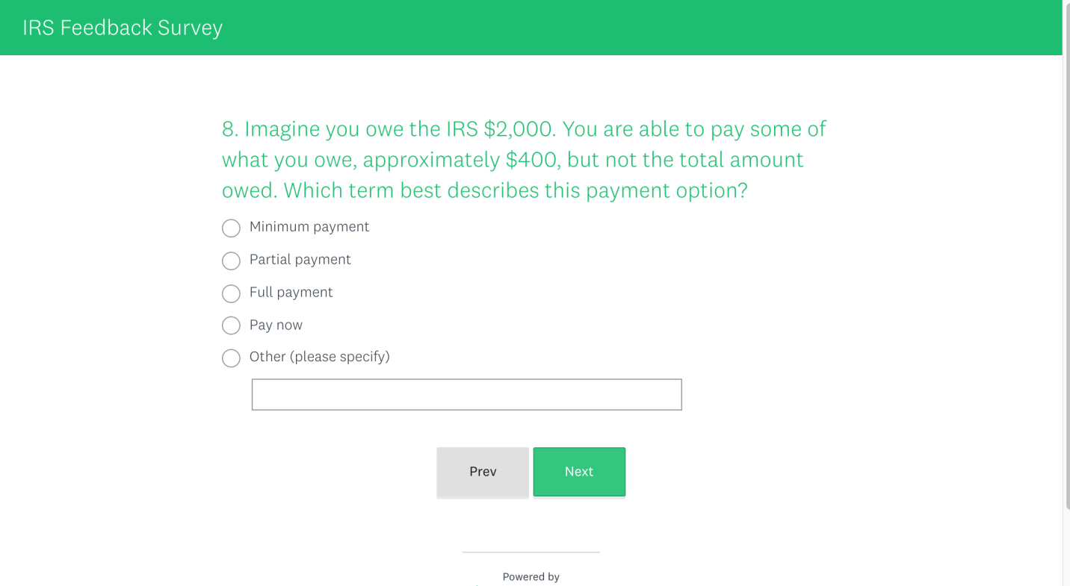Viewport: 1070px width, 586px height.
Task: Click the footer horizontal divider line
Action: (531, 552)
